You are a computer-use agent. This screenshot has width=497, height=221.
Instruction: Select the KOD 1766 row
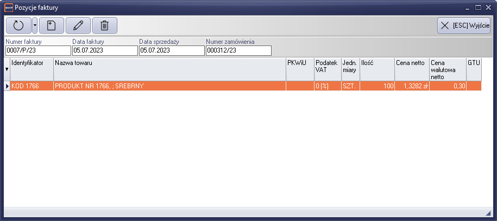point(32,86)
